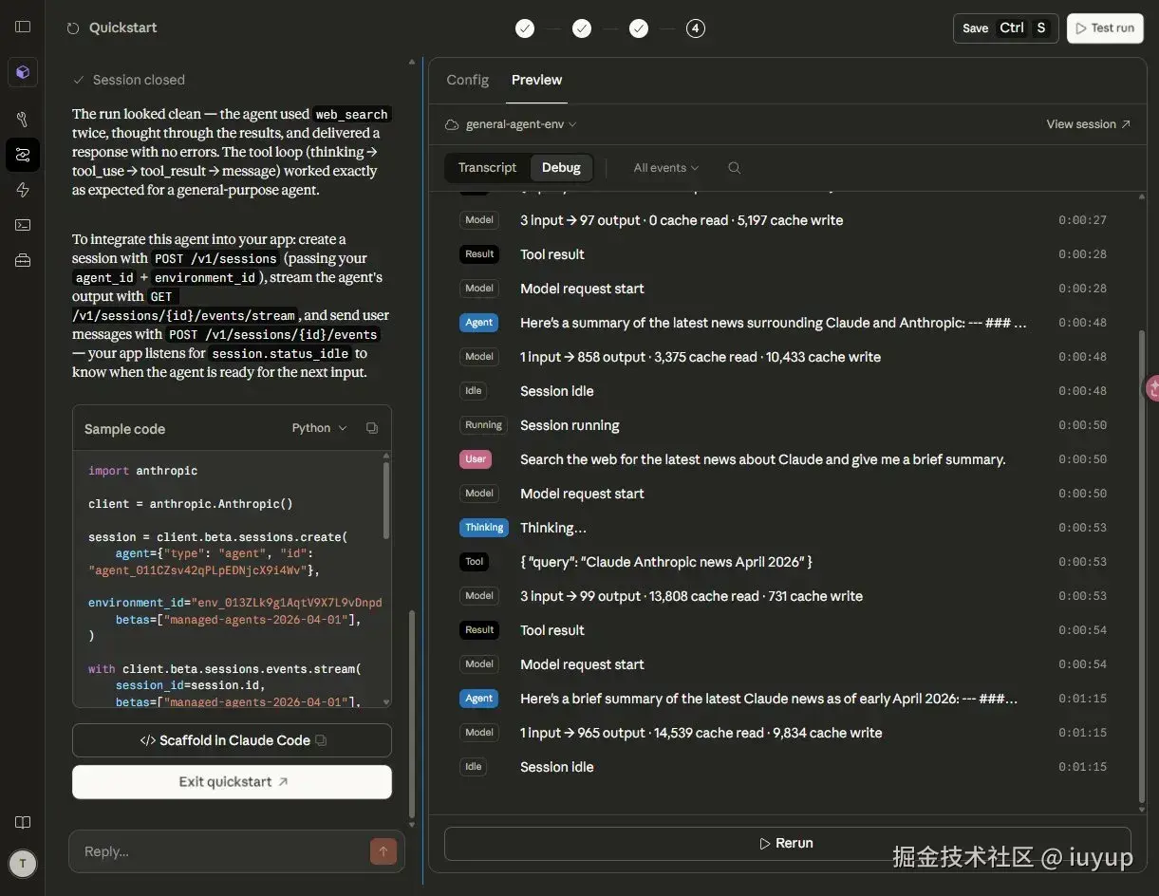Click the Sample code header label
This screenshot has height=896, width=1159.
coord(124,429)
